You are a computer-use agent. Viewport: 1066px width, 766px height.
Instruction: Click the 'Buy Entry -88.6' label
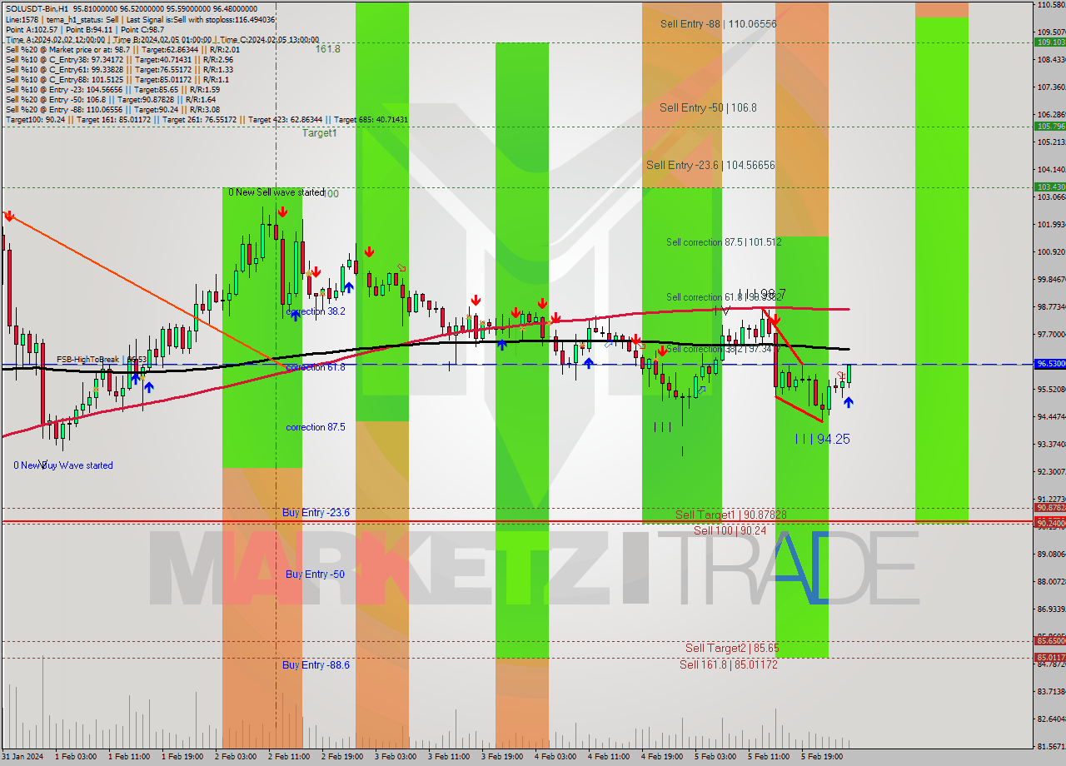[x=316, y=664]
